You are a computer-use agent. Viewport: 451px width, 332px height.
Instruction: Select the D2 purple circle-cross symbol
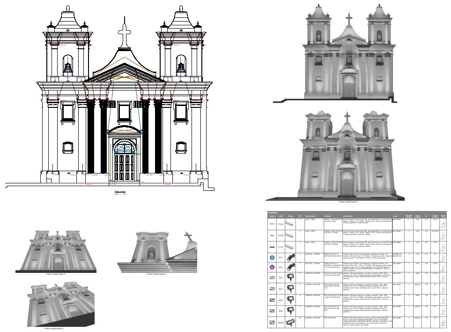click(272, 267)
